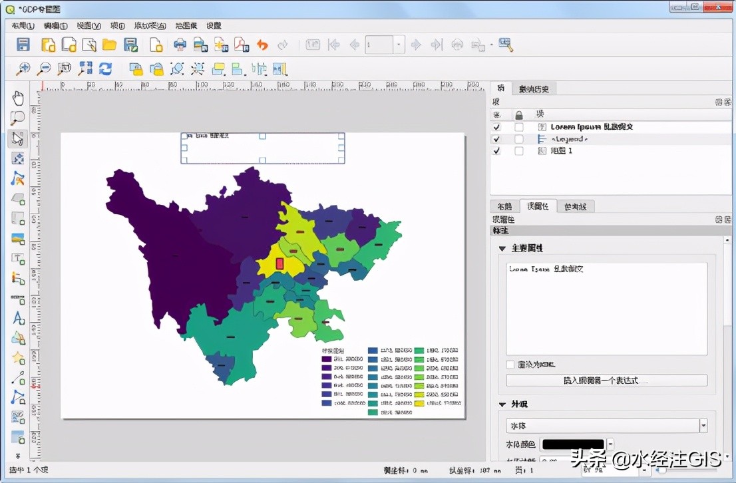Lock the <Legend> item

pos(518,139)
